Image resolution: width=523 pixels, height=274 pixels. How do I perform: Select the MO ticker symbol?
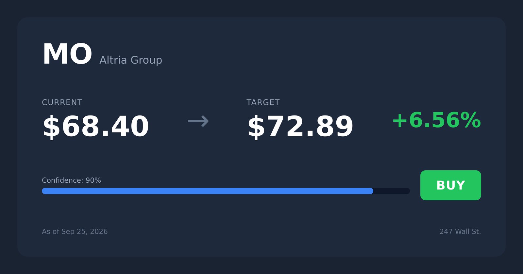coord(67,54)
